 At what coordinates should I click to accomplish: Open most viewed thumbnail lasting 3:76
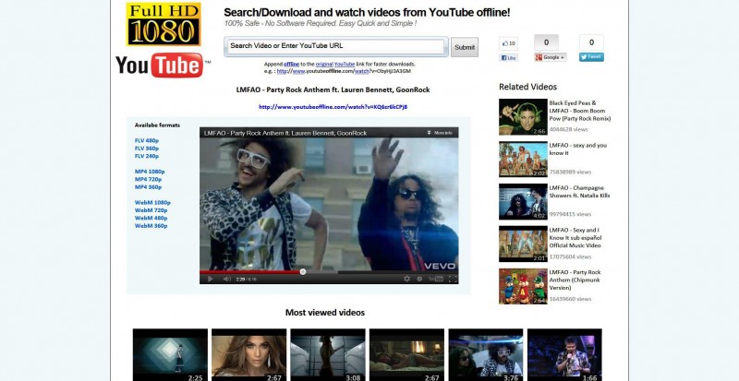click(486, 354)
